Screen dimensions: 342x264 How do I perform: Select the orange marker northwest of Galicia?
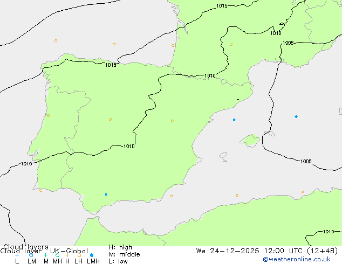pyautogui.click(x=56, y=41)
